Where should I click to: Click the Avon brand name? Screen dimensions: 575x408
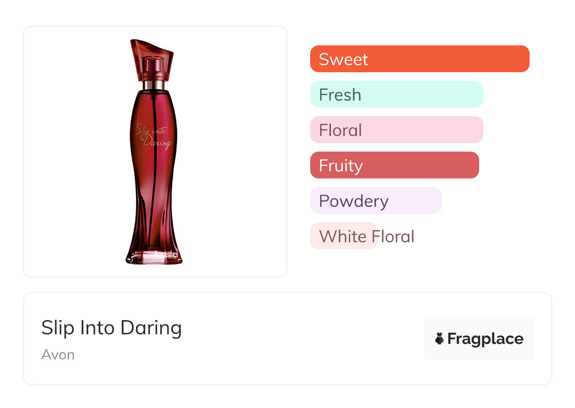pyautogui.click(x=58, y=355)
